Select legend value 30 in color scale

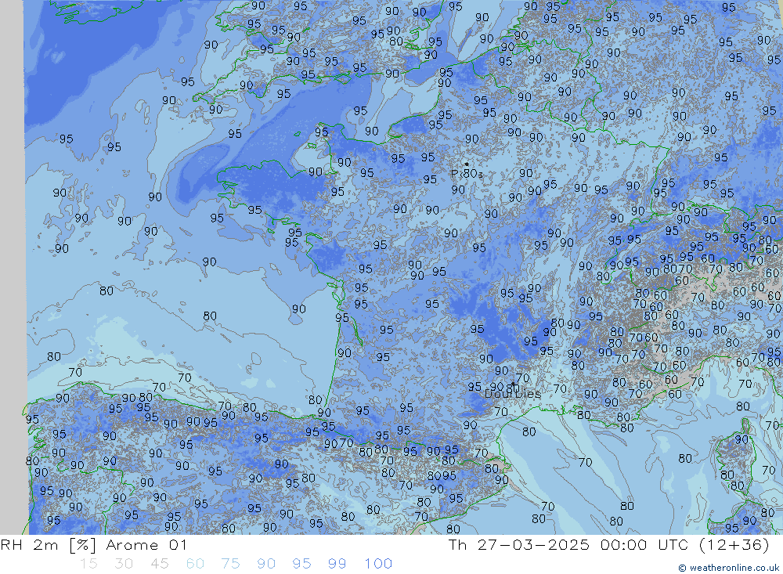point(124,564)
